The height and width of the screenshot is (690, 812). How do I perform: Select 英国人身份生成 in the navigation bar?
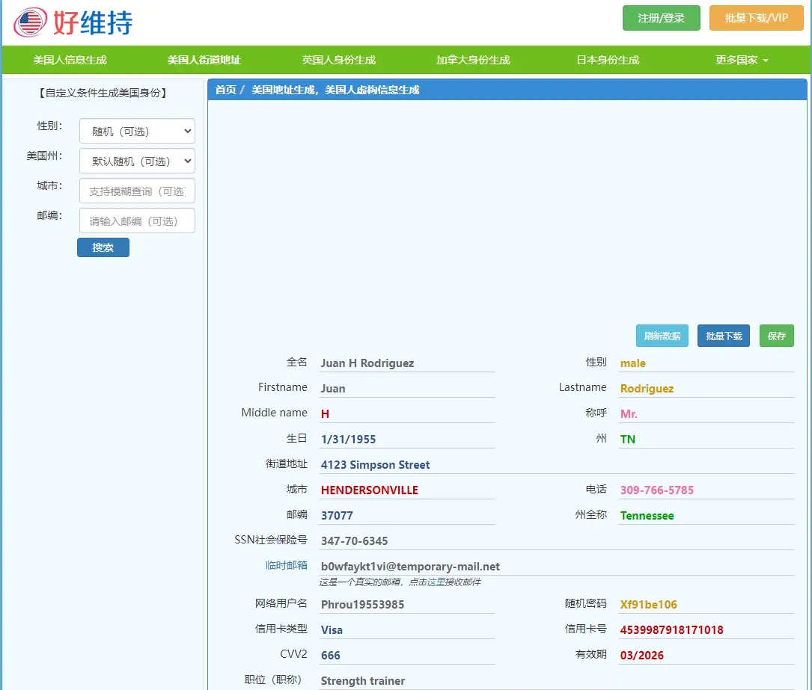338,60
